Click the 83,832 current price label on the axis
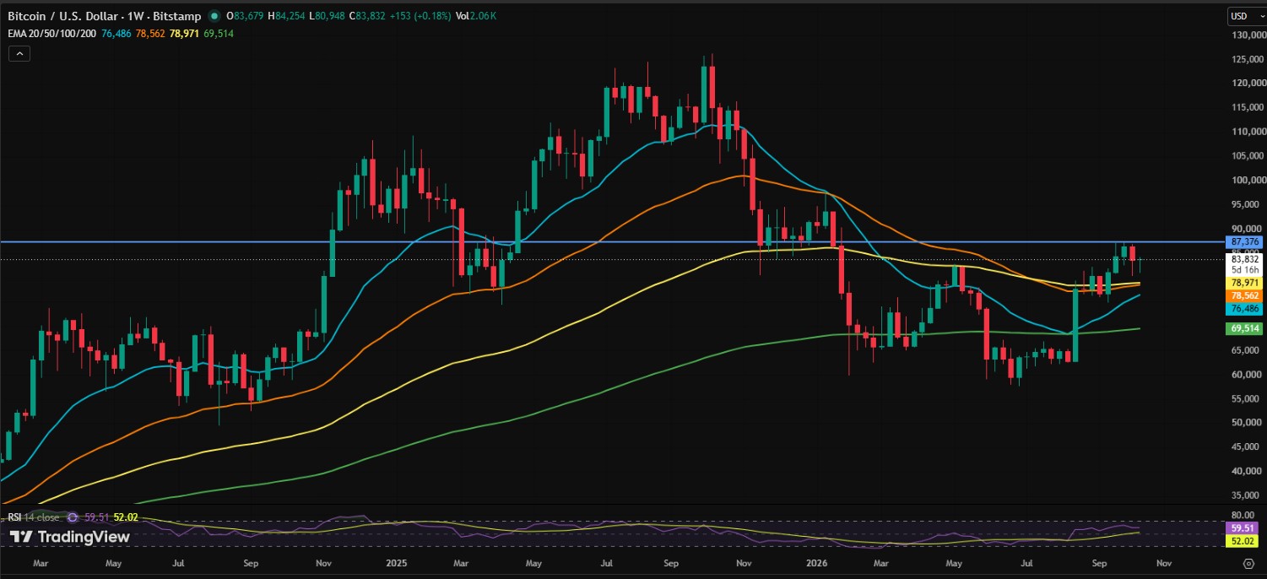The height and width of the screenshot is (579, 1267). click(x=1245, y=259)
